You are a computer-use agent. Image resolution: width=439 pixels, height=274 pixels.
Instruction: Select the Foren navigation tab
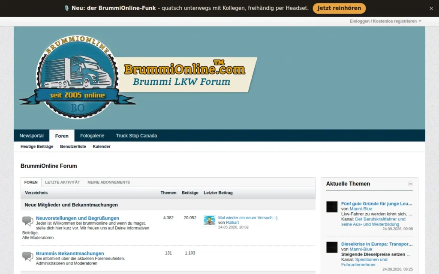tap(62, 136)
